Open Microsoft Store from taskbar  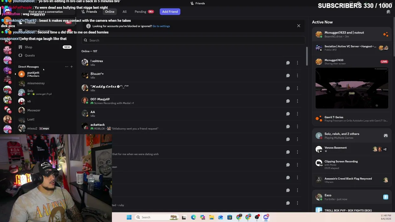point(230,217)
